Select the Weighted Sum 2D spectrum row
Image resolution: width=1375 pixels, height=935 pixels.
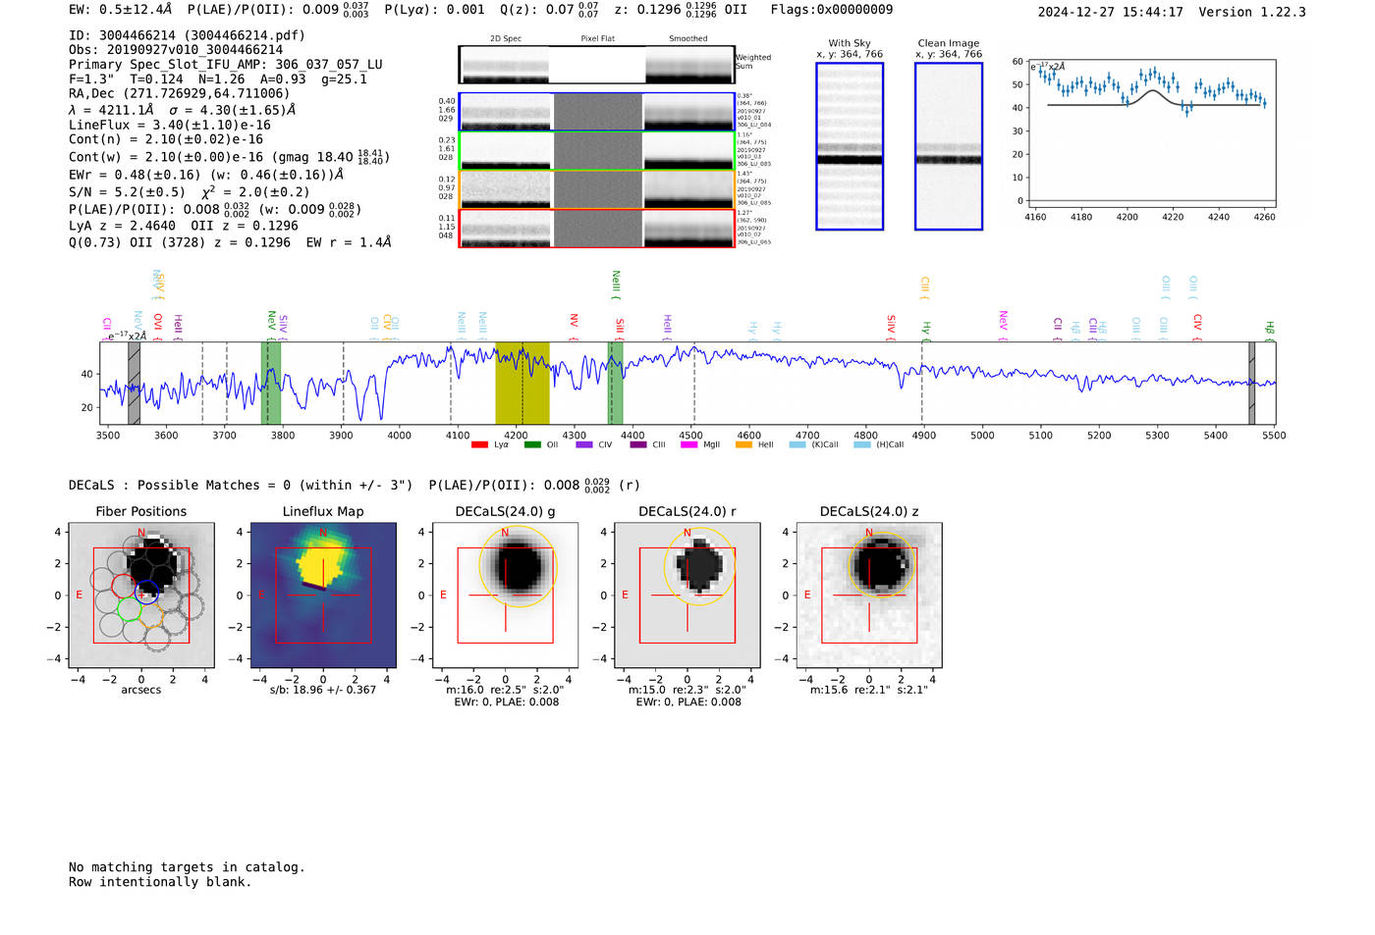[597, 65]
